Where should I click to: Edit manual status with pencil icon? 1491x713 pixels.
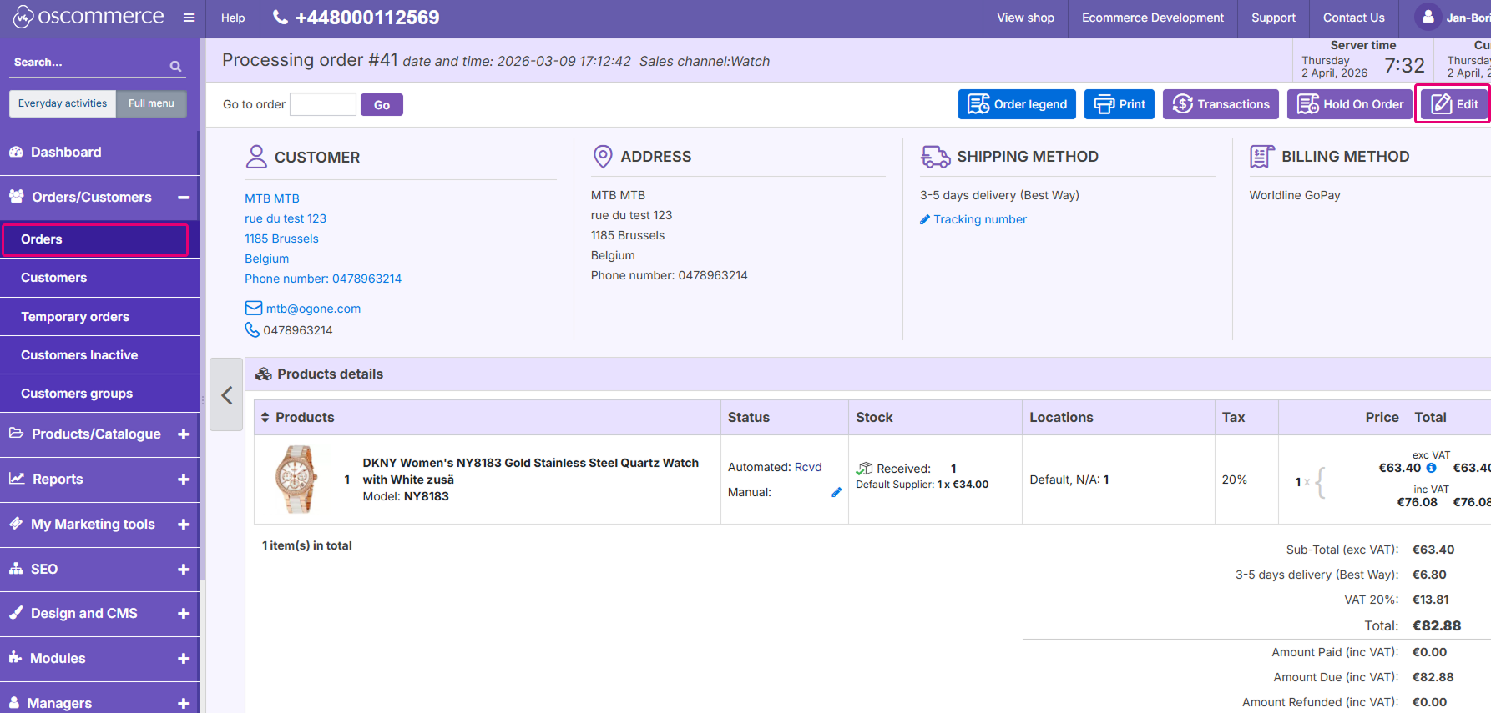tap(836, 492)
